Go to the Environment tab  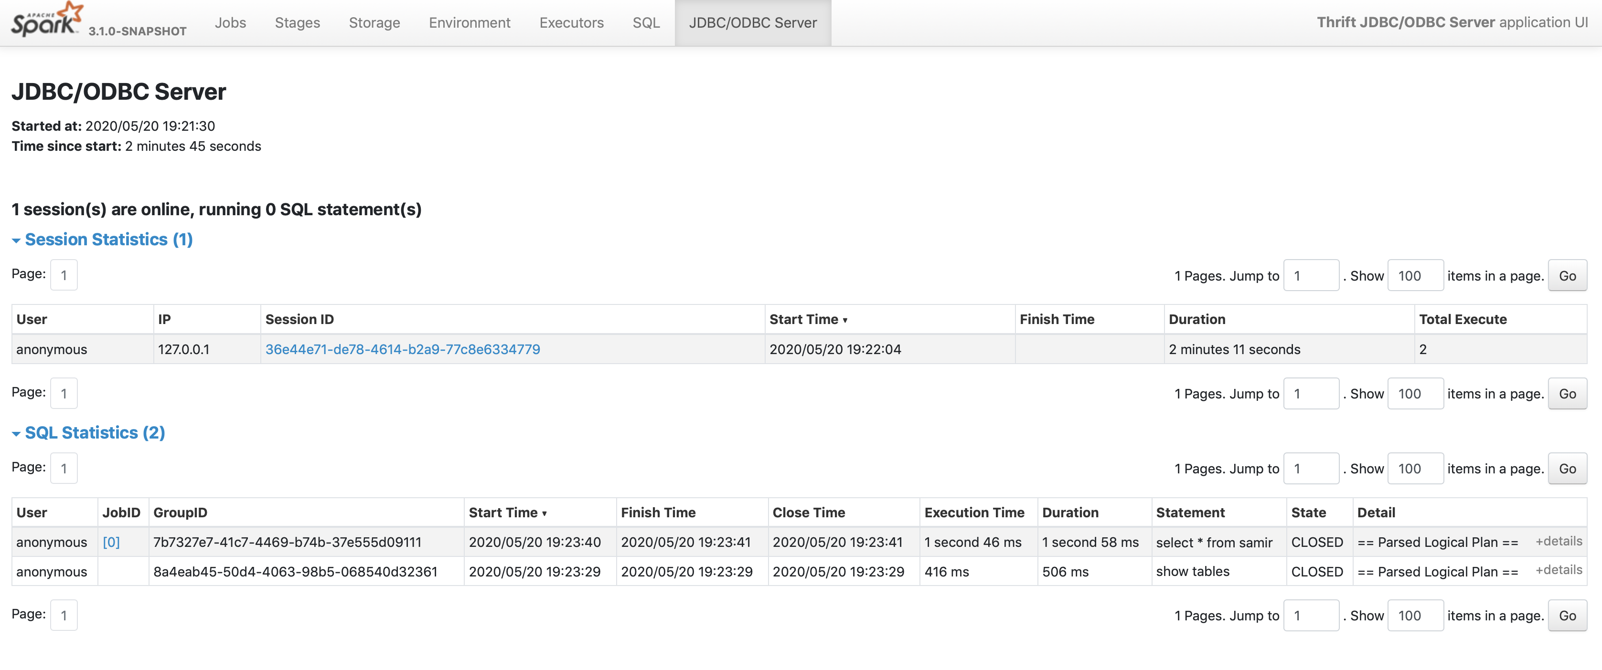click(469, 23)
